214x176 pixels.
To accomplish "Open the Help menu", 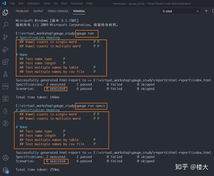I will pos(89,3).
